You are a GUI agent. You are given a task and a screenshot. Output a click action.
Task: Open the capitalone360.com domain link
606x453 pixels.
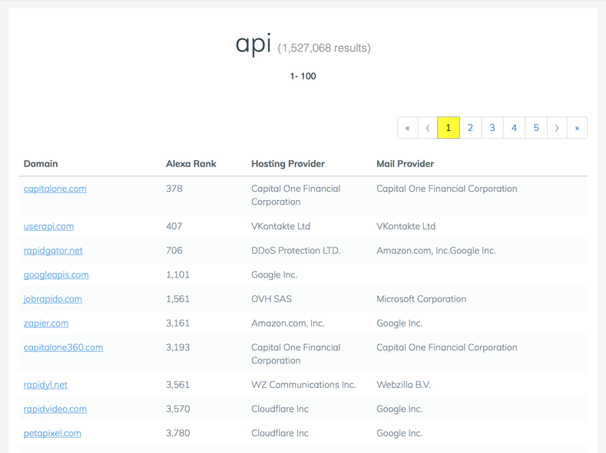pyautogui.click(x=64, y=347)
